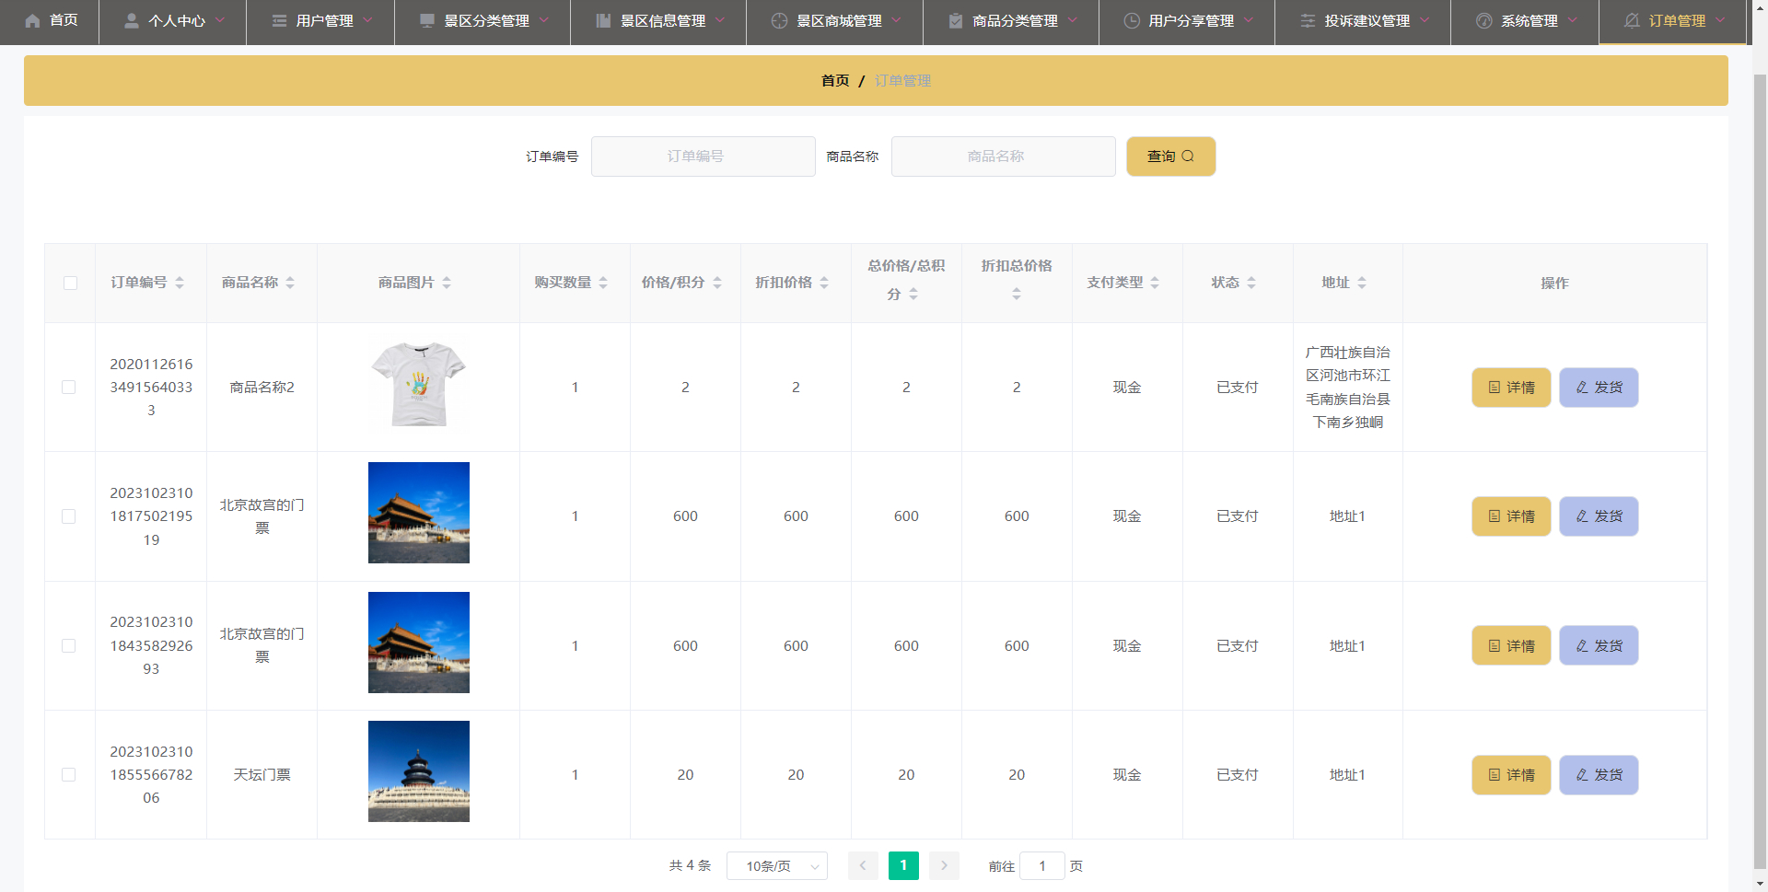Toggle select-all checkbox in table header
This screenshot has width=1768, height=892.
click(70, 283)
